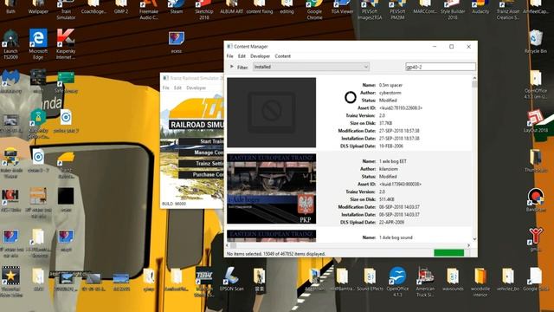The width and height of the screenshot is (554, 312).
Task: Click the '0.5m spacer' name text
Action: pyautogui.click(x=390, y=85)
